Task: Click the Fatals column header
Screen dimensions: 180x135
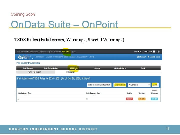Action: (x=129, y=93)
